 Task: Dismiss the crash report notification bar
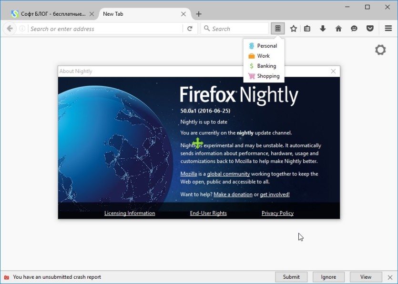(x=390, y=277)
